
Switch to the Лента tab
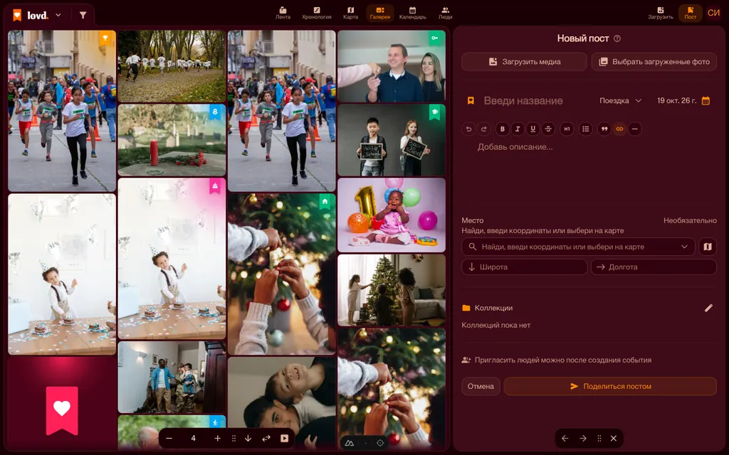[x=283, y=13]
